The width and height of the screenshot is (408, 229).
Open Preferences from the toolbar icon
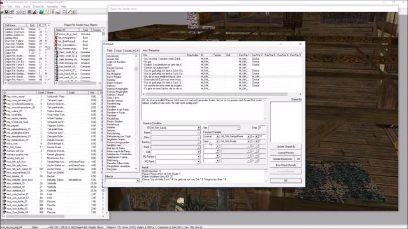tap(11, 12)
